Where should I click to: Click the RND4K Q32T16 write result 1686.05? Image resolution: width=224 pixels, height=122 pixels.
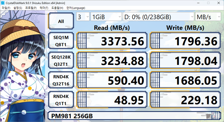[x=185, y=80]
